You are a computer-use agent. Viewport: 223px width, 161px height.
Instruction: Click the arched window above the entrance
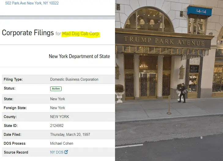149,19
